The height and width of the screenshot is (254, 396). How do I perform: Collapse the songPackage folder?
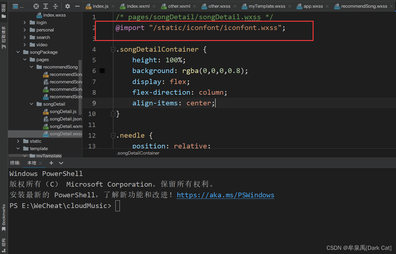18,52
